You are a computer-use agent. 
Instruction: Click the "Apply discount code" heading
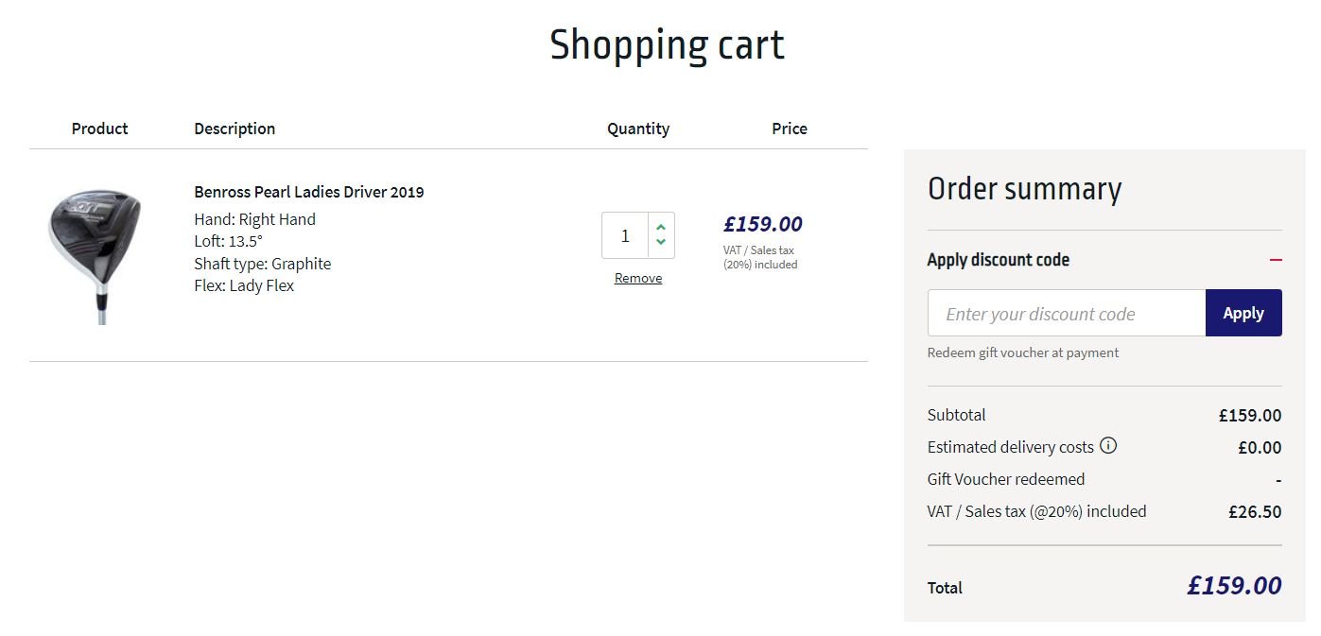(x=999, y=260)
